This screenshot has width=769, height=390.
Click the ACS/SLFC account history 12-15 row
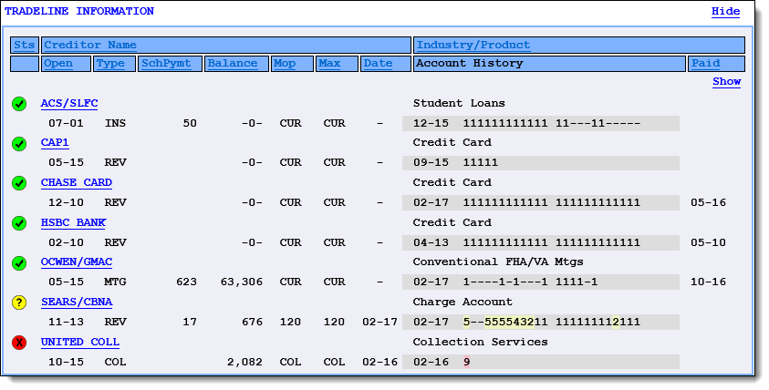coord(540,123)
